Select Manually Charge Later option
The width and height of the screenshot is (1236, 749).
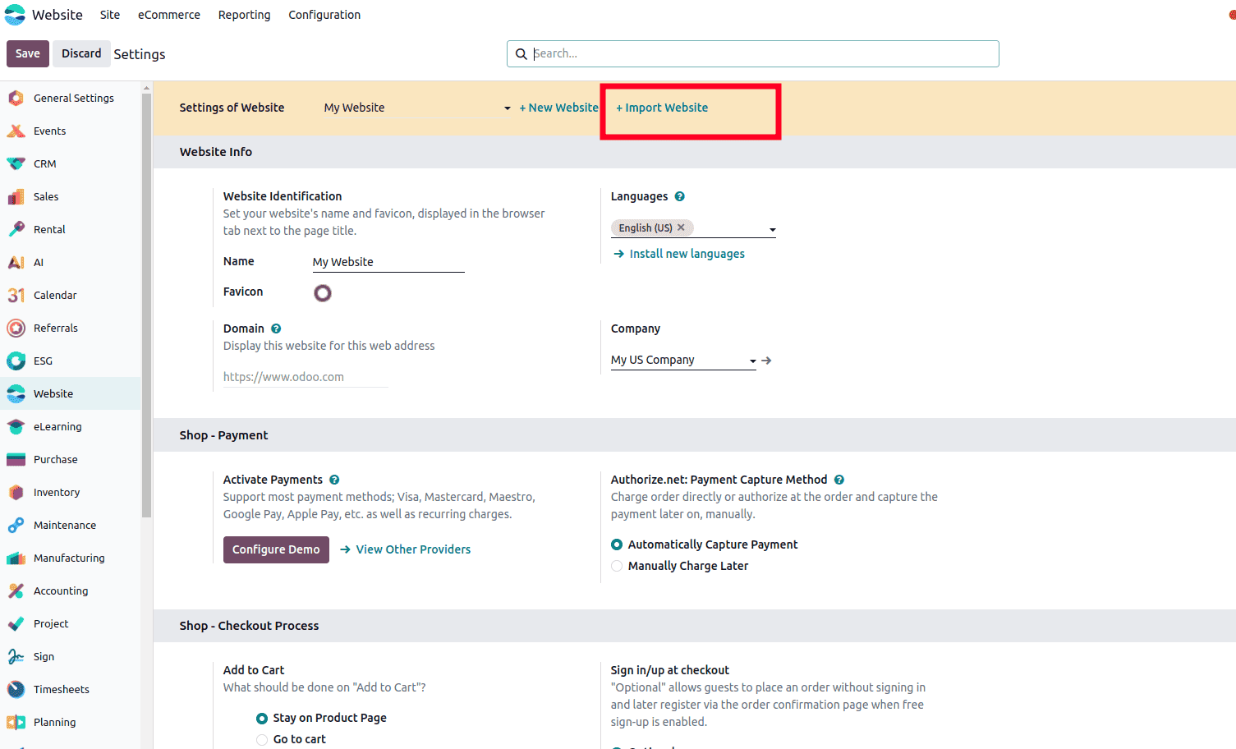[617, 566]
